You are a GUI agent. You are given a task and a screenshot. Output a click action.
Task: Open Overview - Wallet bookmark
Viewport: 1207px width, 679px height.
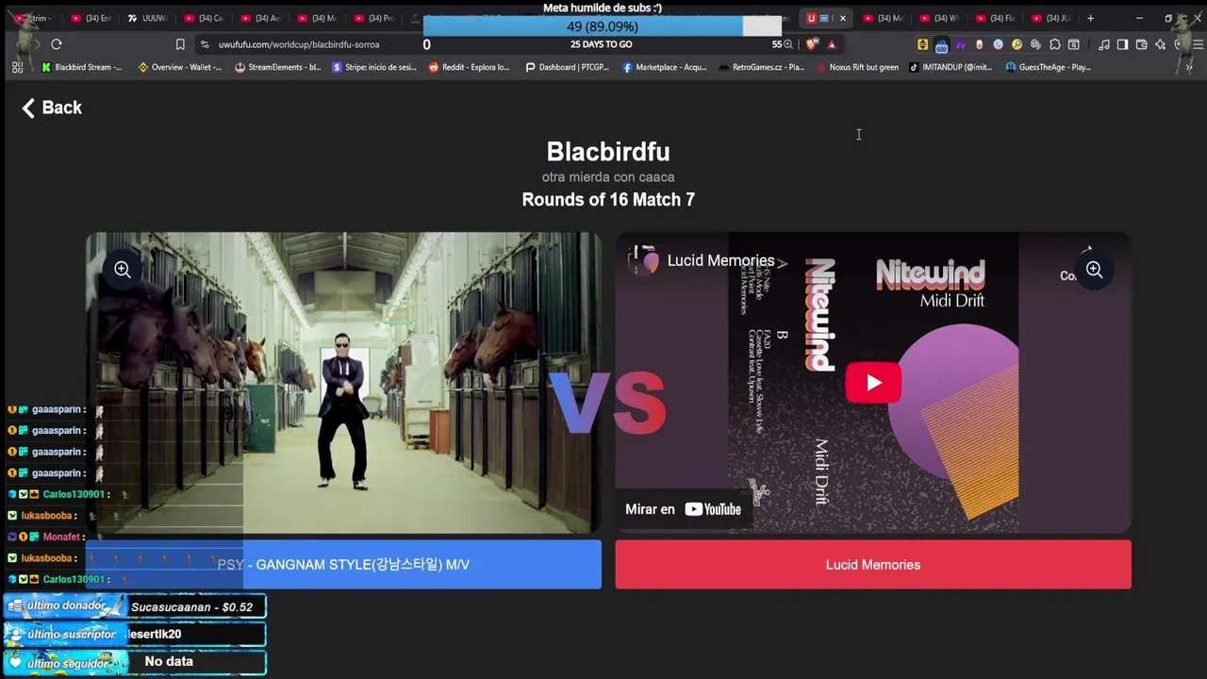(x=180, y=67)
